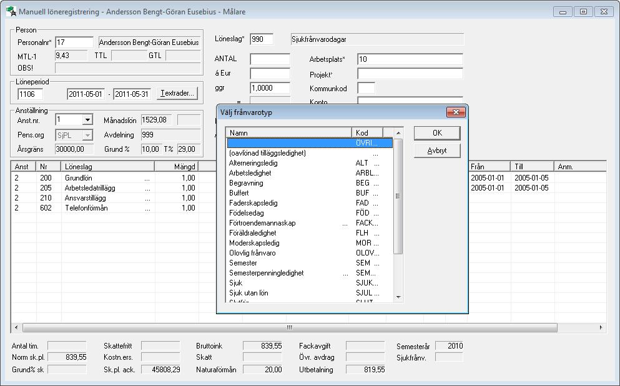Viewport: 620px width, 386px height.
Task: Click the Från column header
Action: click(488, 167)
